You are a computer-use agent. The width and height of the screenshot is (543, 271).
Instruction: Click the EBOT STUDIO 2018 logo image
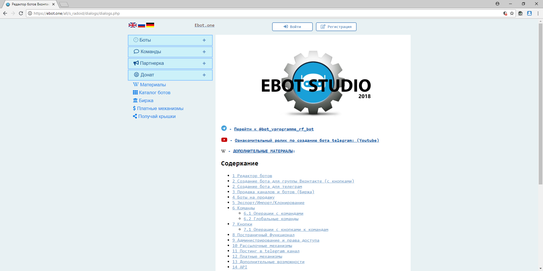tap(316, 83)
